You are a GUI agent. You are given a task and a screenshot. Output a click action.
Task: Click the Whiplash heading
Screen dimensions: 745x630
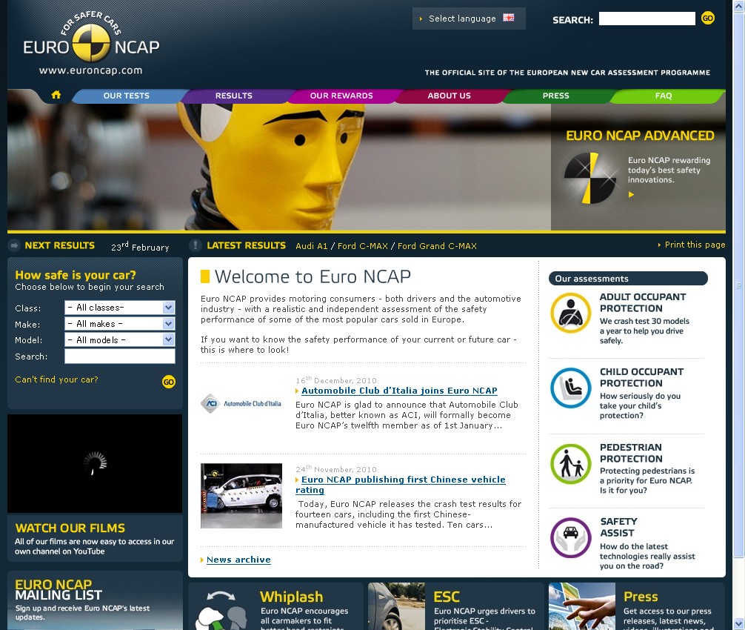pyautogui.click(x=291, y=597)
